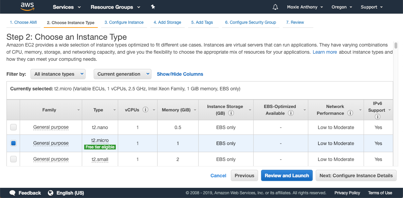Image resolution: width=403 pixels, height=198 pixels.
Task: Click EBS only in the t2.small row
Action: point(226,159)
